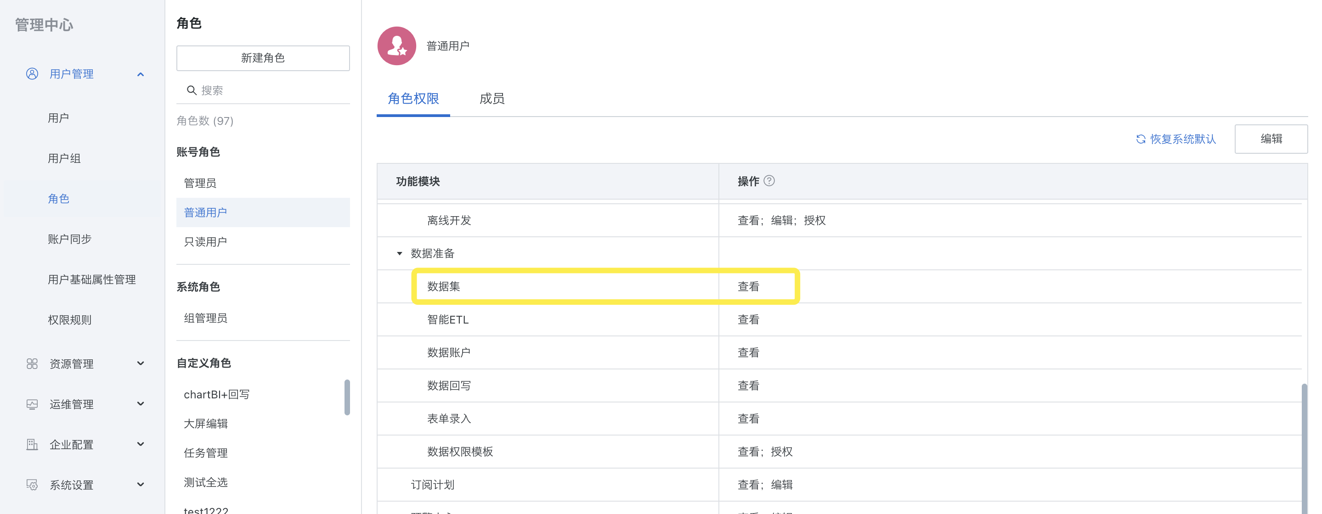Click the role list scrollbar

point(347,397)
